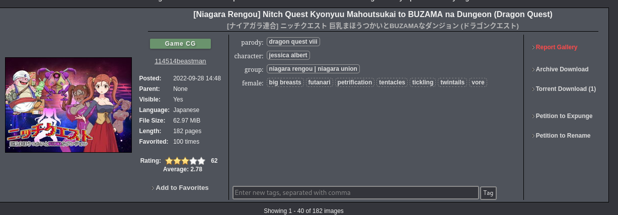Image resolution: width=618 pixels, height=215 pixels.
Task: Click the gallery cover thumbnail
Action: [x=68, y=105]
